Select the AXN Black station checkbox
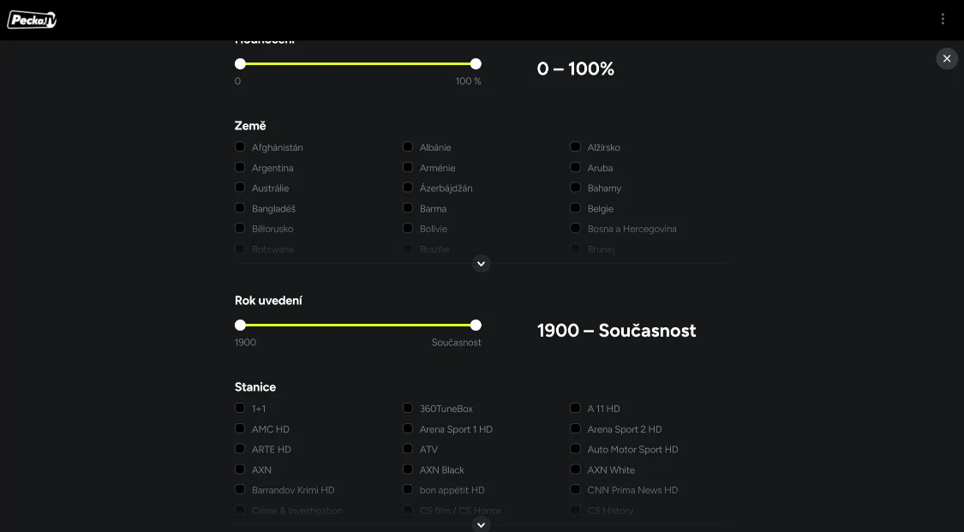Image resolution: width=964 pixels, height=532 pixels. (408, 469)
